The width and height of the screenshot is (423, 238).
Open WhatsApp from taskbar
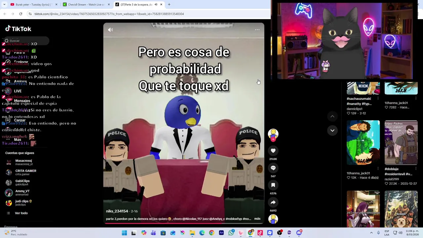point(231,233)
